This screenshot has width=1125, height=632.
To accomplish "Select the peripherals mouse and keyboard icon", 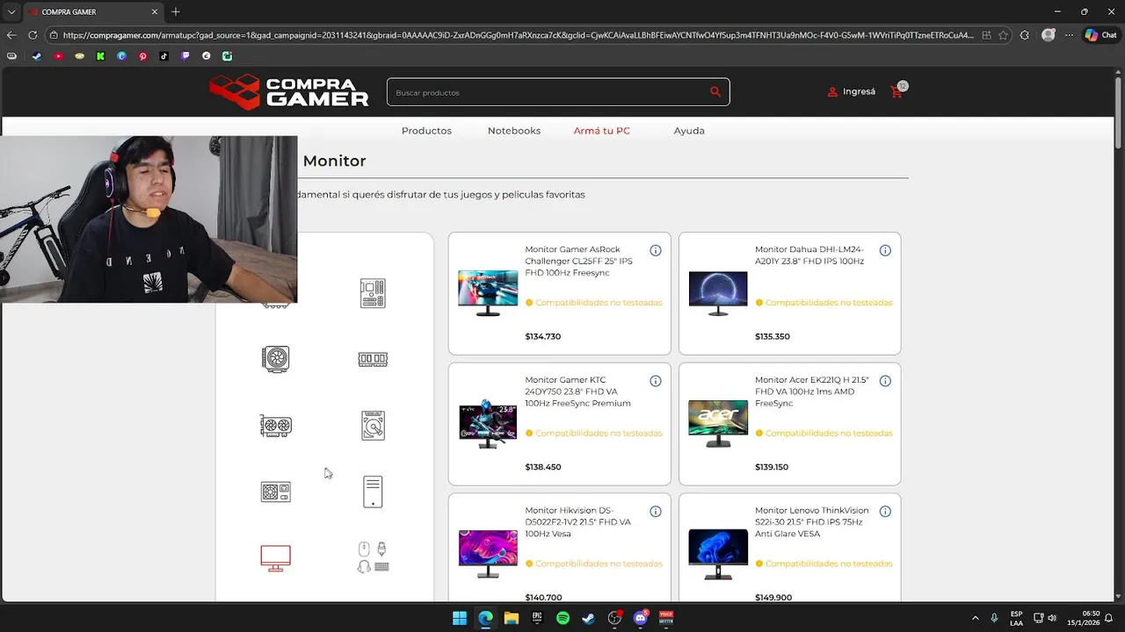I will [x=373, y=557].
